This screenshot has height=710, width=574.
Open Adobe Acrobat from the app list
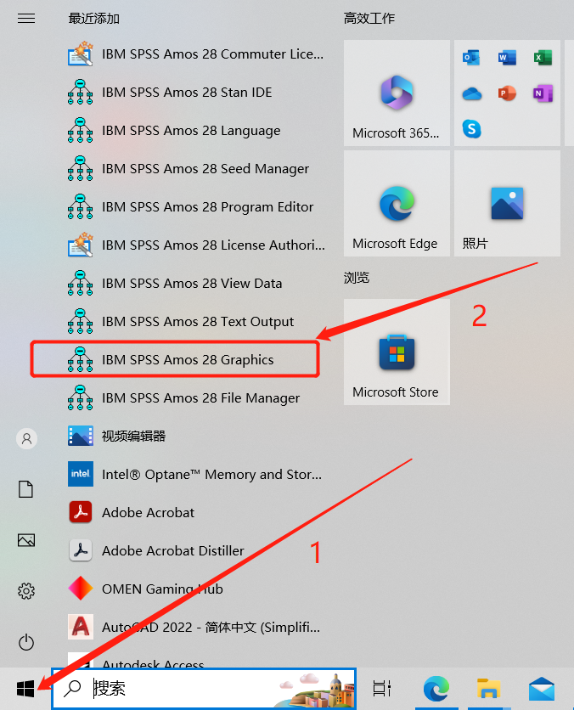point(148,513)
